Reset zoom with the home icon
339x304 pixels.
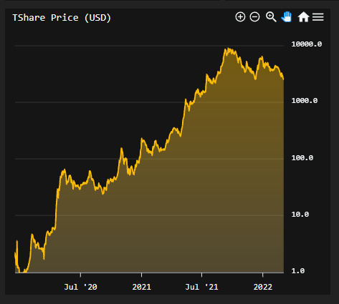(x=303, y=17)
